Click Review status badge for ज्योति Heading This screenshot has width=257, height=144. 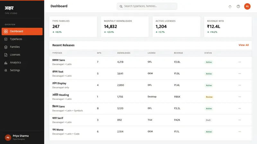[x=209, y=97]
